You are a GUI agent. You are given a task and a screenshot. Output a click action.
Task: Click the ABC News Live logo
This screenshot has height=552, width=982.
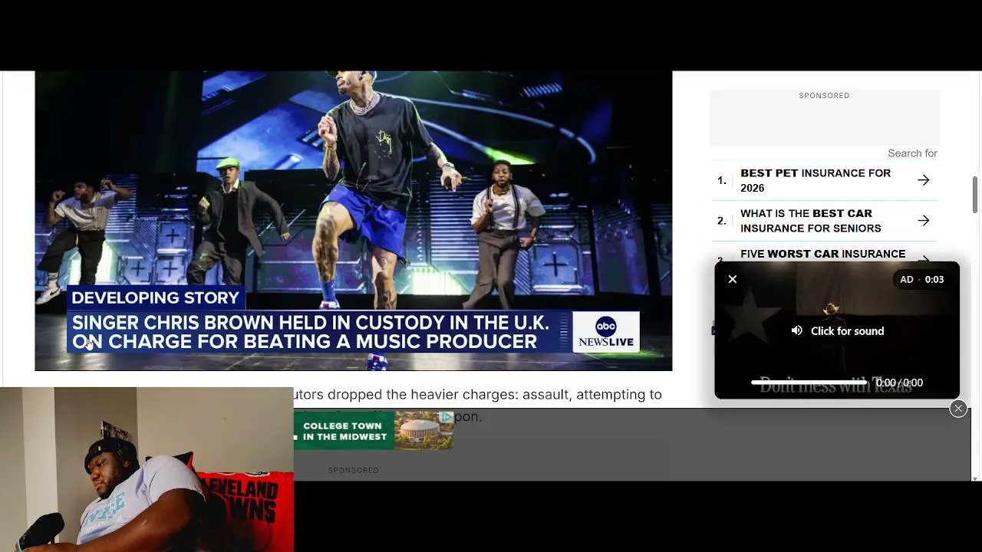[606, 331]
